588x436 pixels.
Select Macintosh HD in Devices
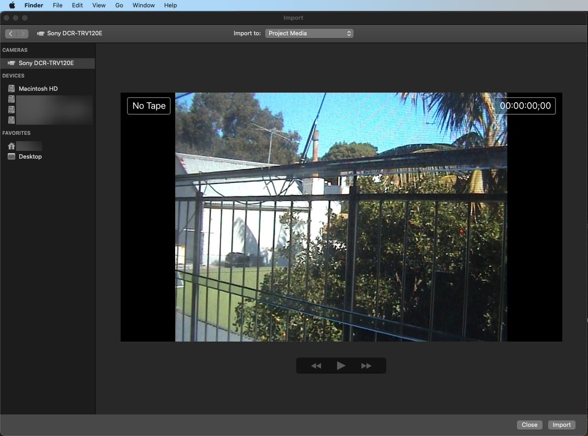point(38,89)
